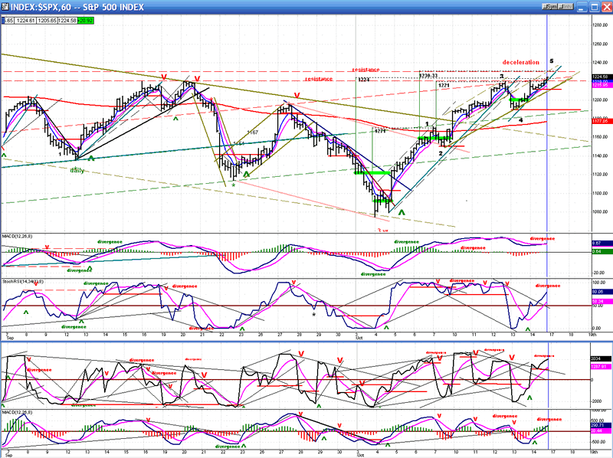This screenshot has width=613, height=458.
Task: Maximize the chart window
Action: click(x=594, y=6)
